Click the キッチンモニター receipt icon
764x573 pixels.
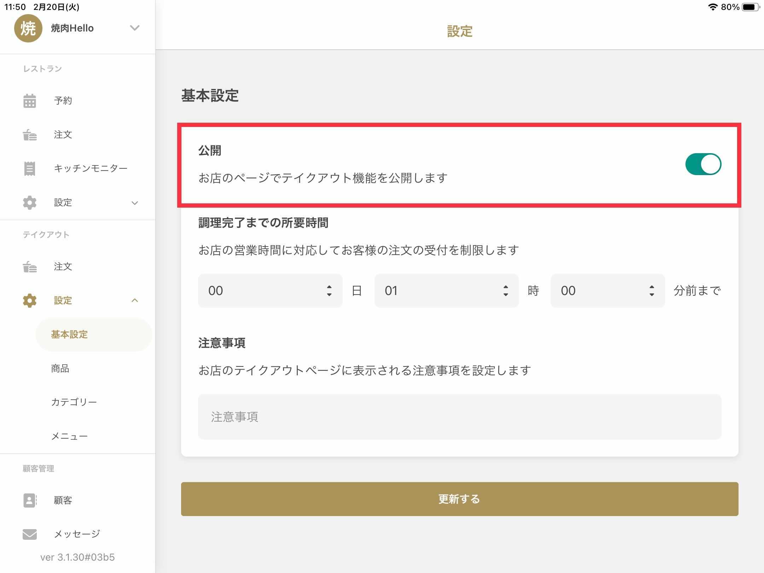(30, 168)
